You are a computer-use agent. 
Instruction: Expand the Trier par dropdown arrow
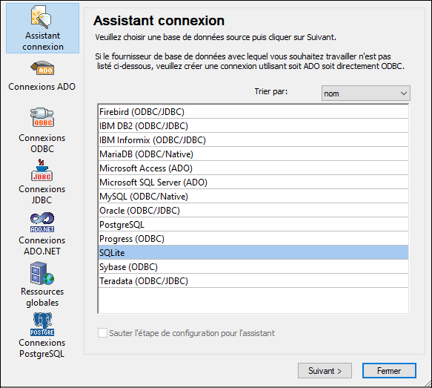point(404,93)
